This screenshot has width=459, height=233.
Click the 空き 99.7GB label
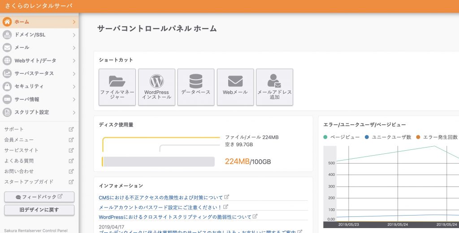coord(239,144)
